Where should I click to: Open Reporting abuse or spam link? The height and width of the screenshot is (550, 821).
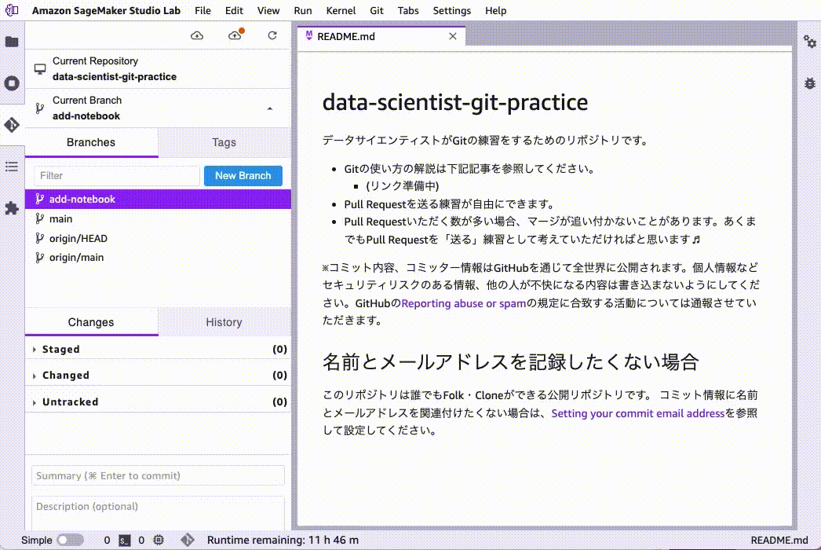[463, 303]
